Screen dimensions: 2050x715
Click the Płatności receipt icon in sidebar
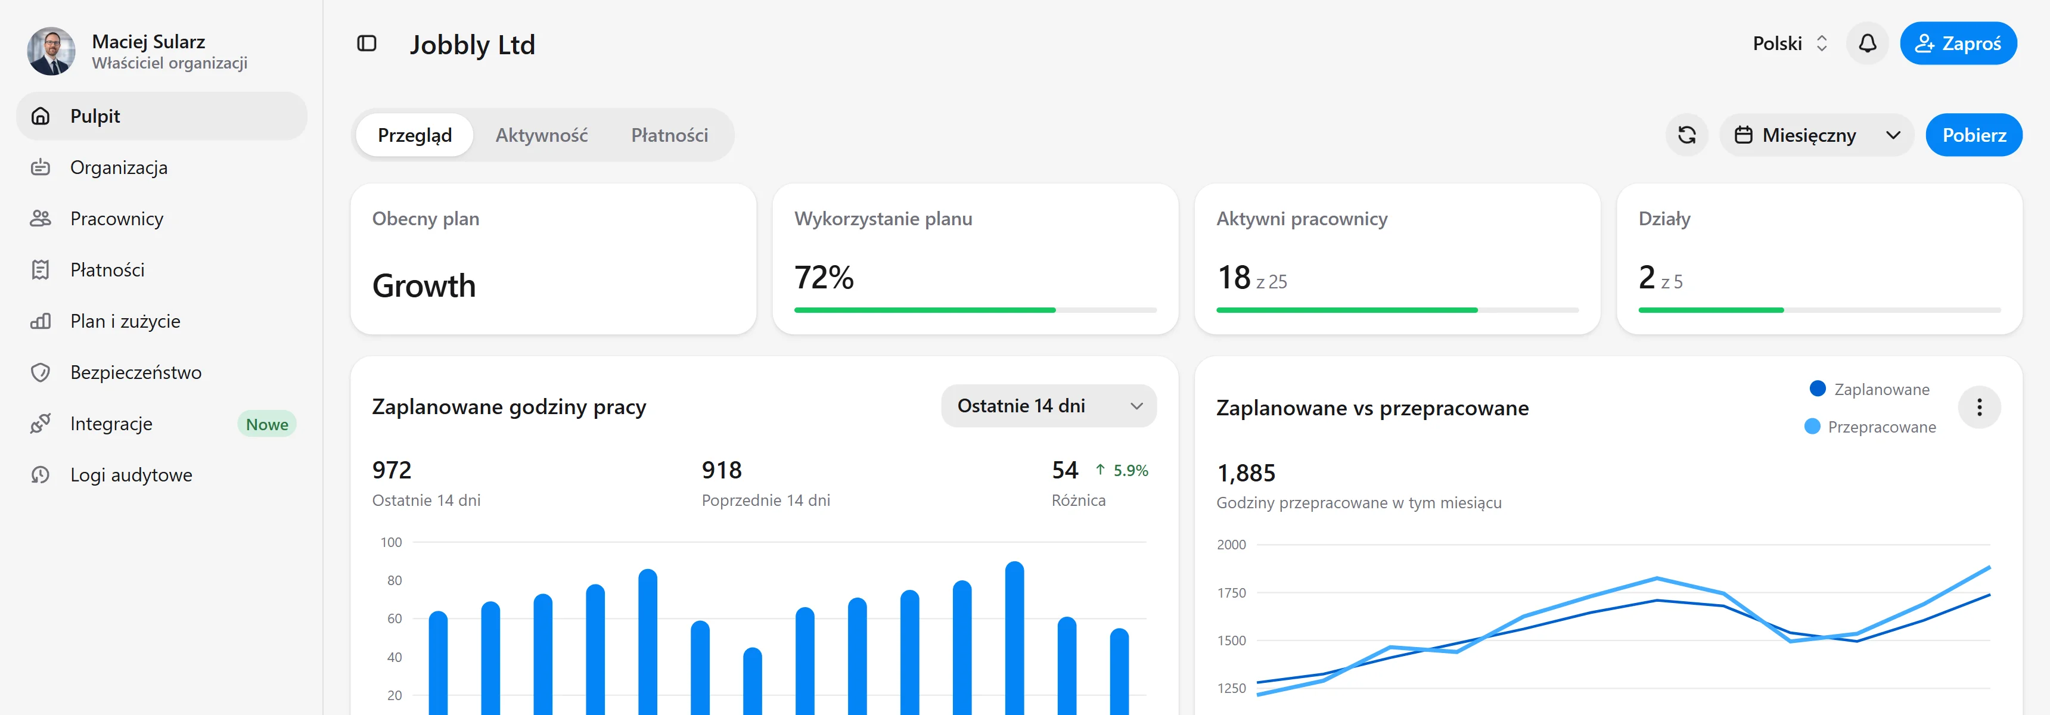[x=41, y=271]
